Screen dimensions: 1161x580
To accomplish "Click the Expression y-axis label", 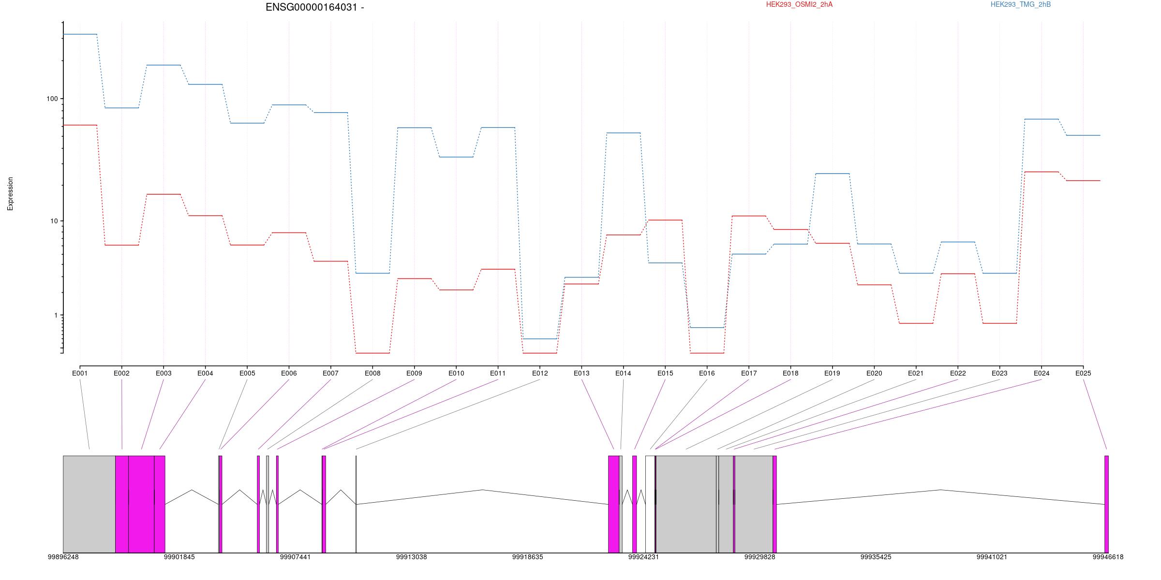I will 10,193.
